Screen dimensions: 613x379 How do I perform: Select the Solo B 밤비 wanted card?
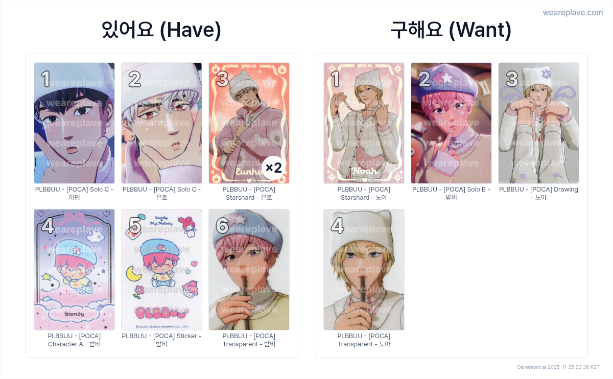point(452,123)
